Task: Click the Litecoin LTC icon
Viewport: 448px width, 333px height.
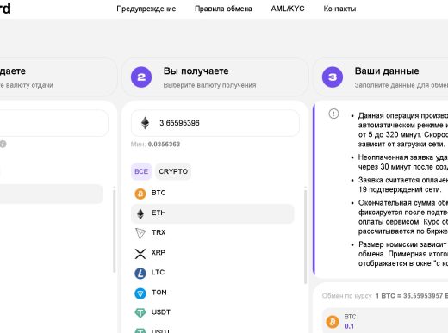Action: [140, 274]
